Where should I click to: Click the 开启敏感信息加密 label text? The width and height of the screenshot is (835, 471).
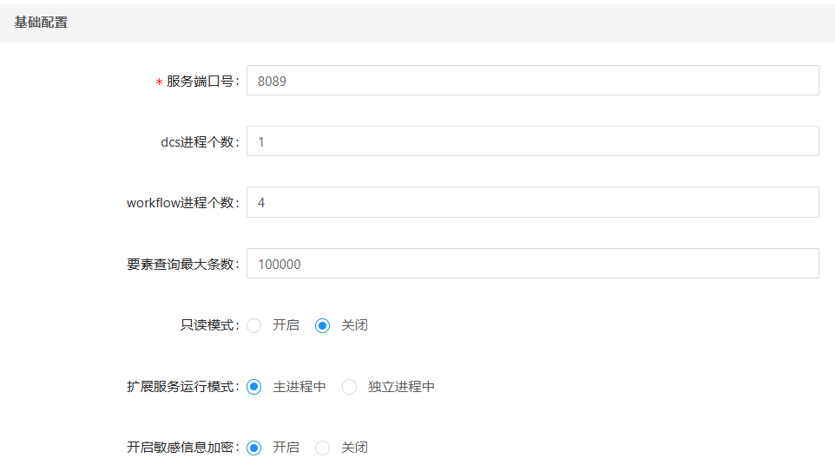pyautogui.click(x=181, y=448)
